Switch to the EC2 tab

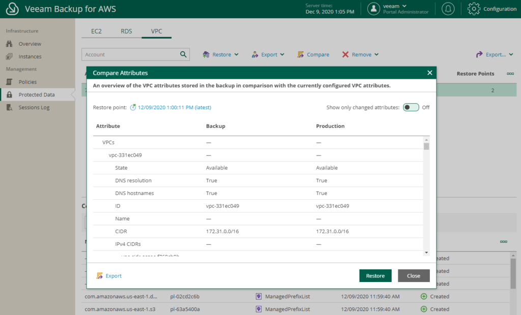[96, 31]
